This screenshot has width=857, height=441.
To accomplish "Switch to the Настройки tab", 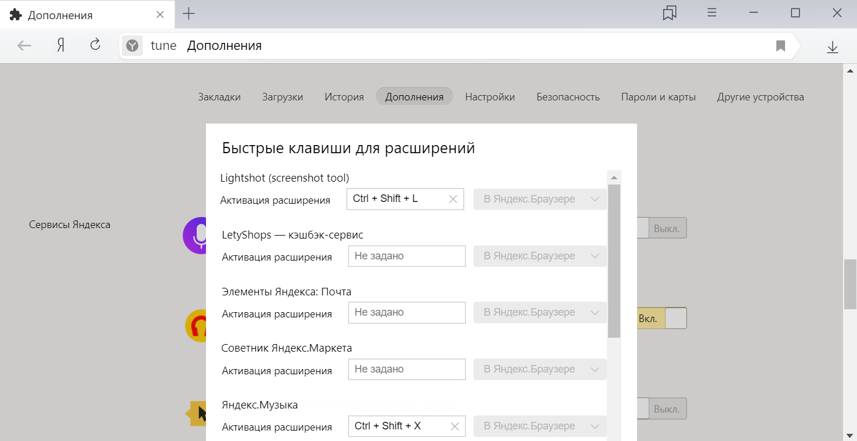I will click(490, 97).
